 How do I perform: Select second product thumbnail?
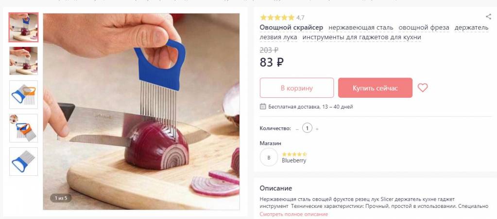pos(23,61)
